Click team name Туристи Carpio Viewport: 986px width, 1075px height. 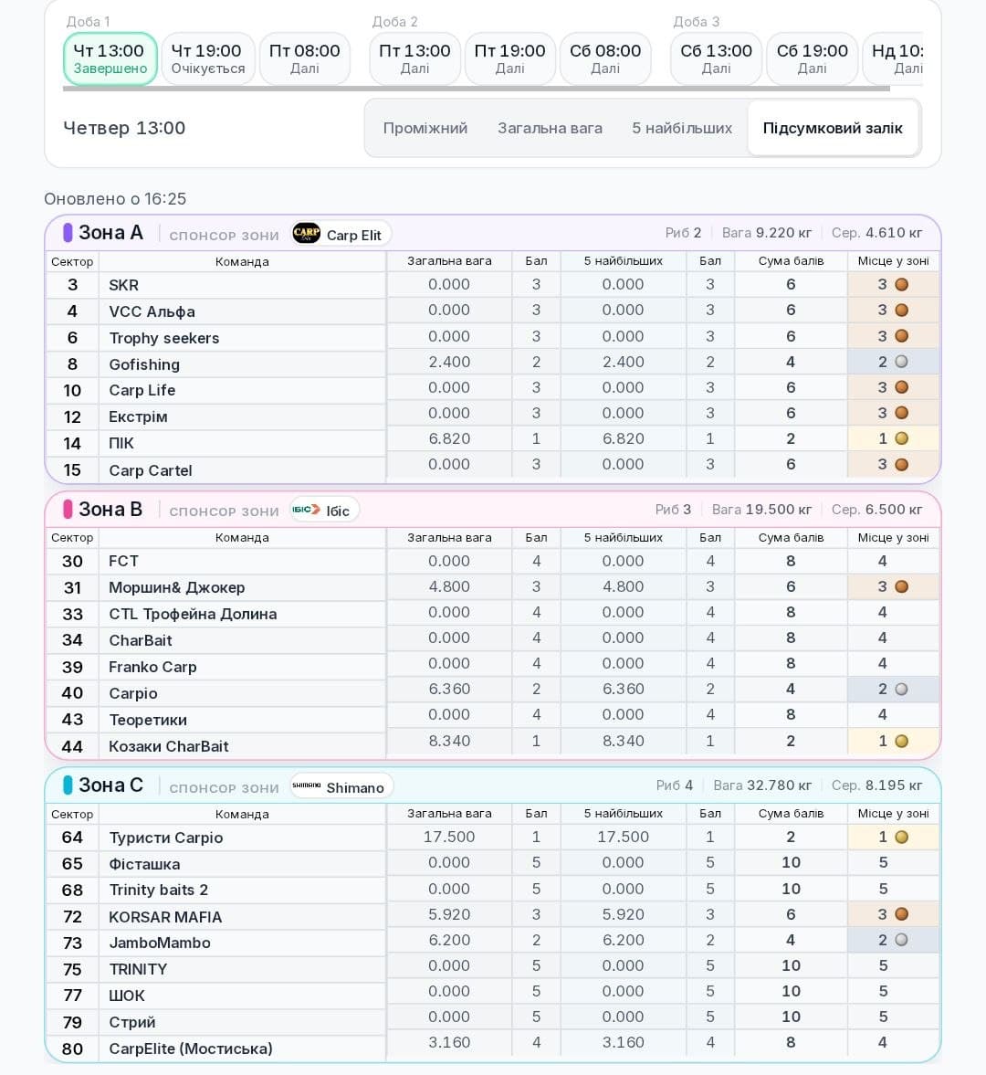166,838
